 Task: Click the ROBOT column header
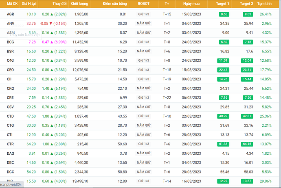tap(144, 4)
